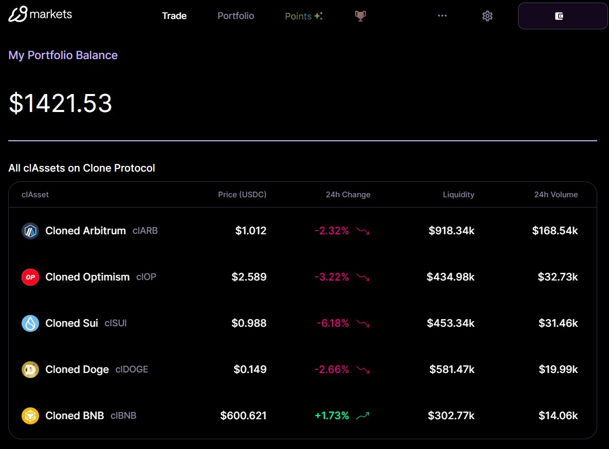Click the 24h Volume column header
Viewport: 609px width, 449px height.
[x=556, y=195]
